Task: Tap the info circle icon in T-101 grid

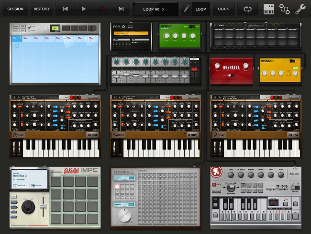Action: click(x=17, y=46)
